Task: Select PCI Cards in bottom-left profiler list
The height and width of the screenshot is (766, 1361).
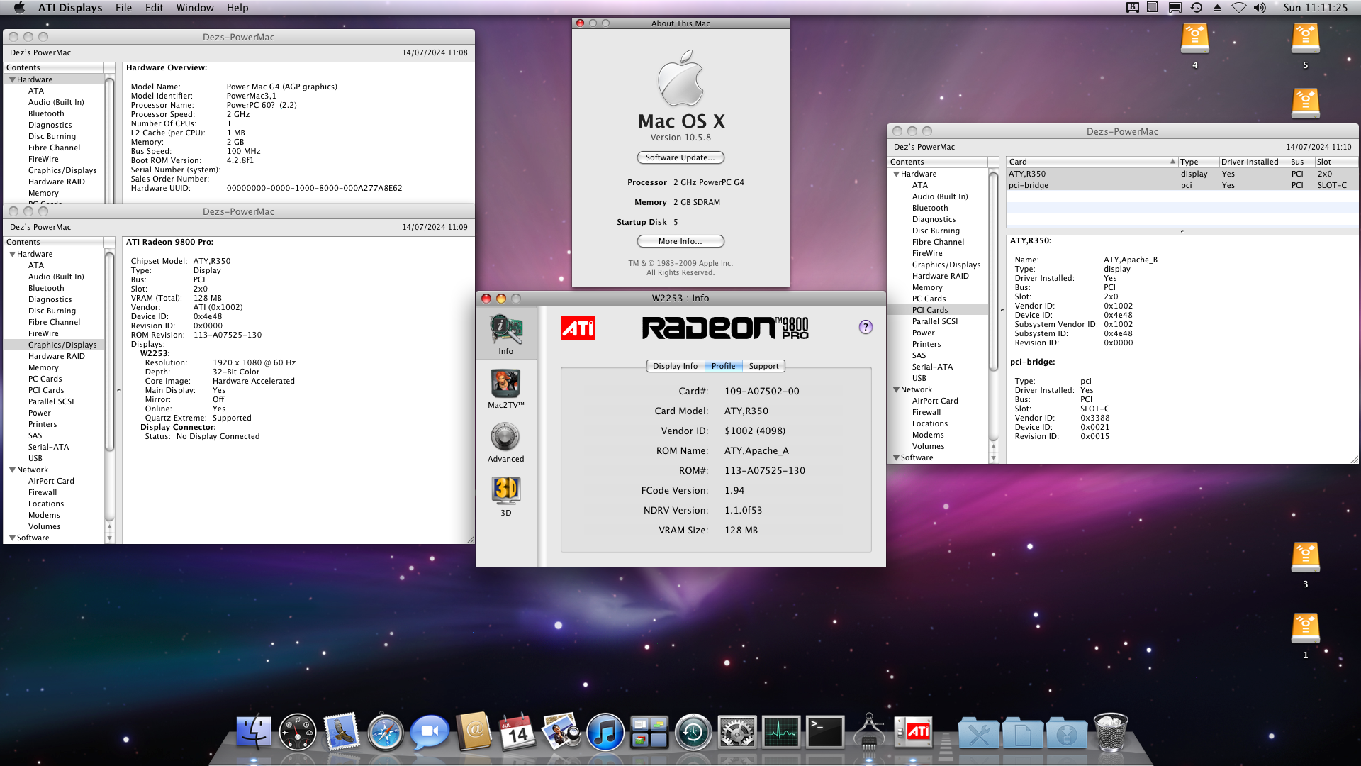Action: (x=46, y=390)
